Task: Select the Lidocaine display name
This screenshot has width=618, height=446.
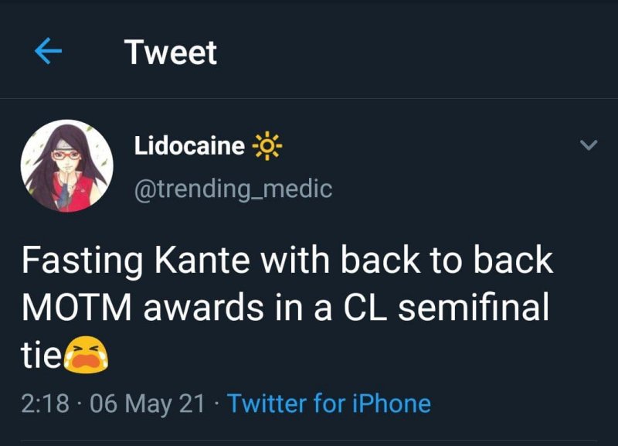Action: [189, 145]
